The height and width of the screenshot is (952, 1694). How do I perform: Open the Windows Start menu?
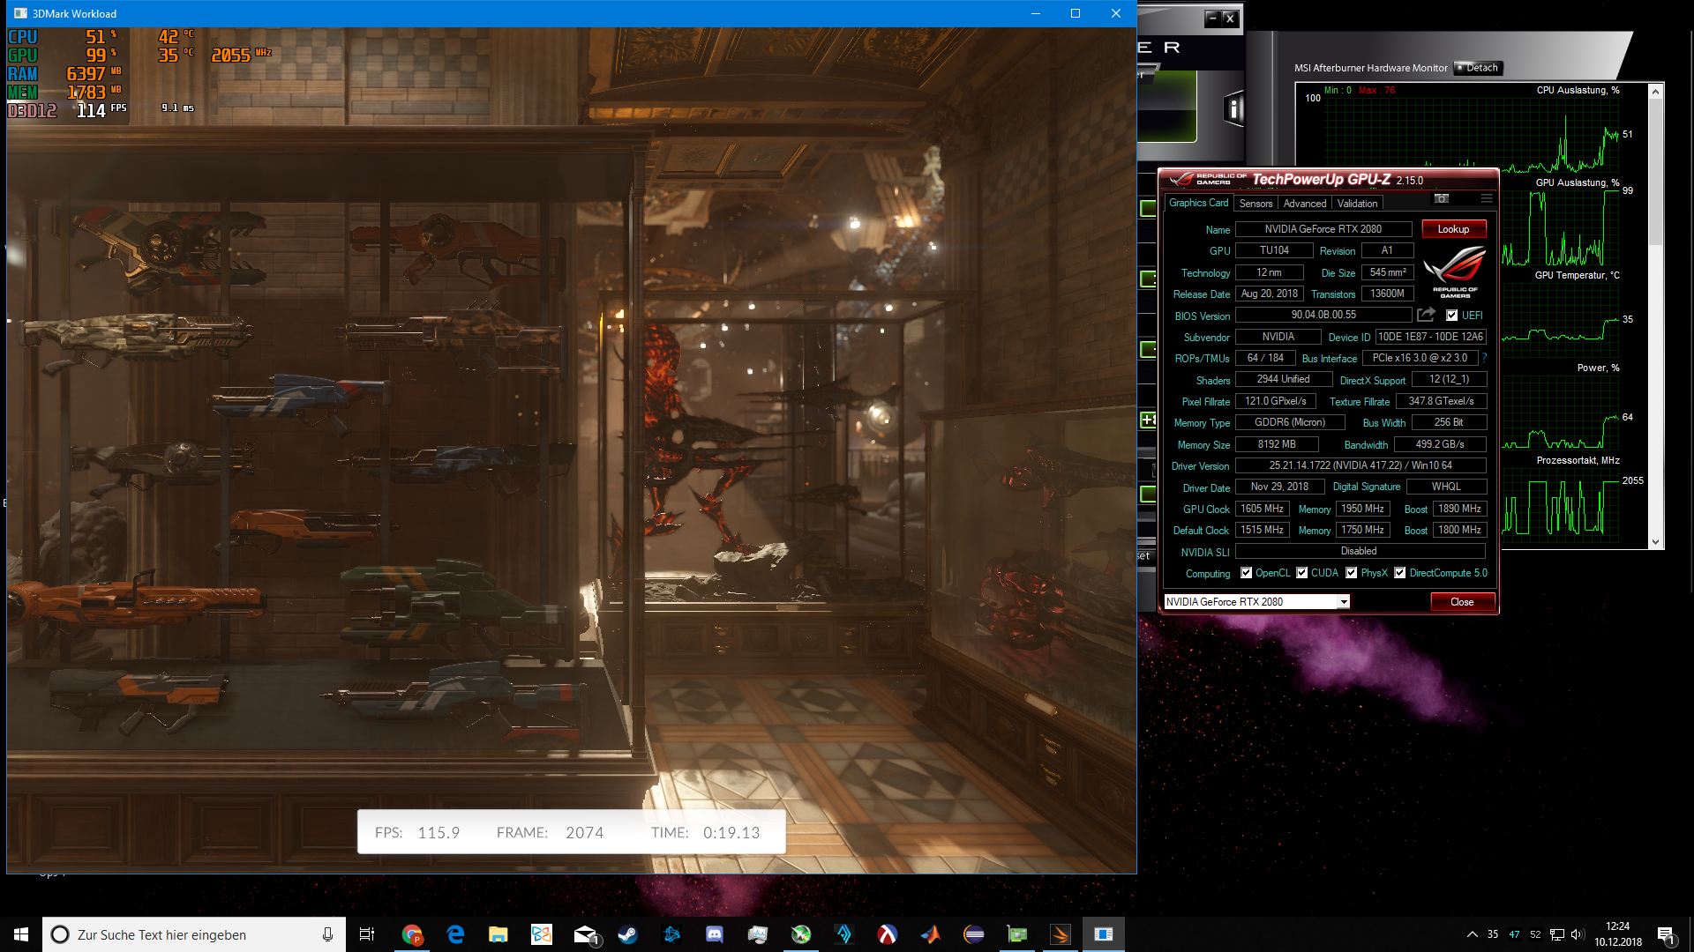coord(21,934)
